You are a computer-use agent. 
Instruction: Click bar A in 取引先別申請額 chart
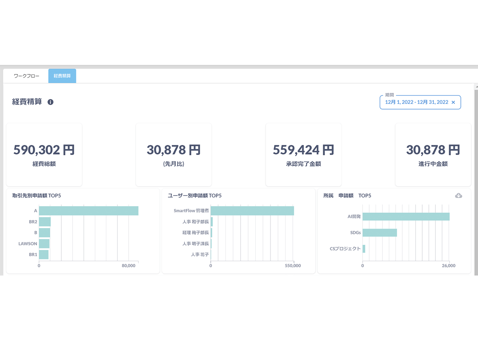click(x=88, y=211)
